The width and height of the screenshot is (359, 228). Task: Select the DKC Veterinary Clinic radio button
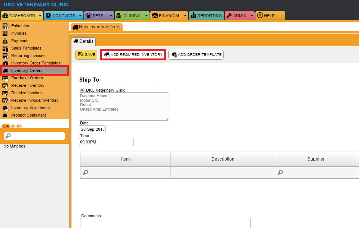[x=82, y=90]
